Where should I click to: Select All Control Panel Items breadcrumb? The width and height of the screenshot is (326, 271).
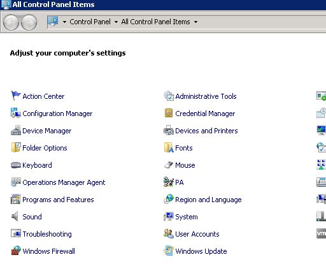[155, 22]
